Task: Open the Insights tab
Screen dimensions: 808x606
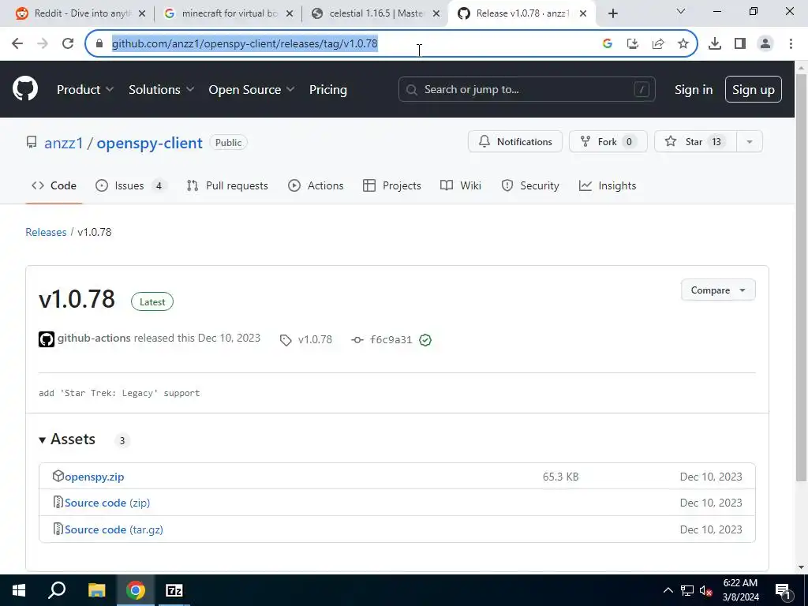Action: [608, 185]
